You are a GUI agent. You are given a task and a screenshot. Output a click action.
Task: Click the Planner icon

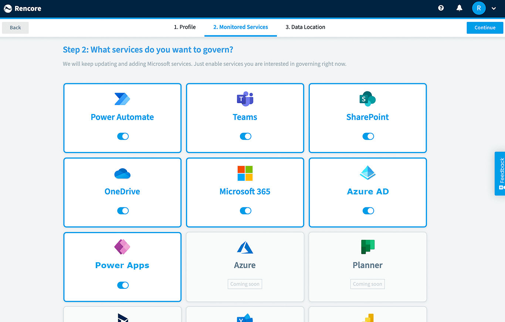click(x=367, y=247)
